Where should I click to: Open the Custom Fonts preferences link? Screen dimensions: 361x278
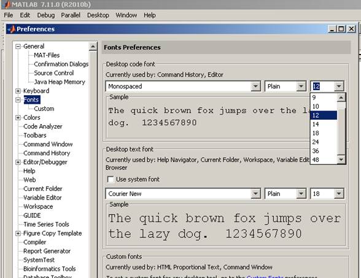tap(265, 276)
